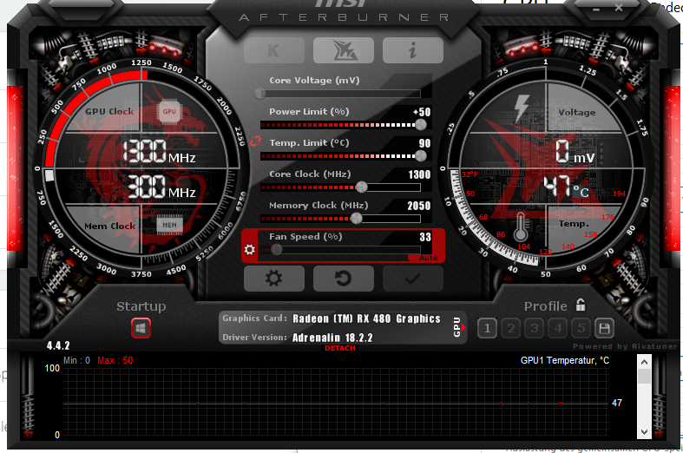The width and height of the screenshot is (683, 453).
Task: Open the fan speed settings gear icon
Action: click(250, 250)
